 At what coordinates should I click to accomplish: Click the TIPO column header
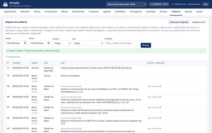pos(46,63)
